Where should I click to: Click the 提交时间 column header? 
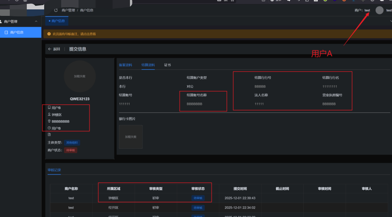pyautogui.click(x=240, y=188)
